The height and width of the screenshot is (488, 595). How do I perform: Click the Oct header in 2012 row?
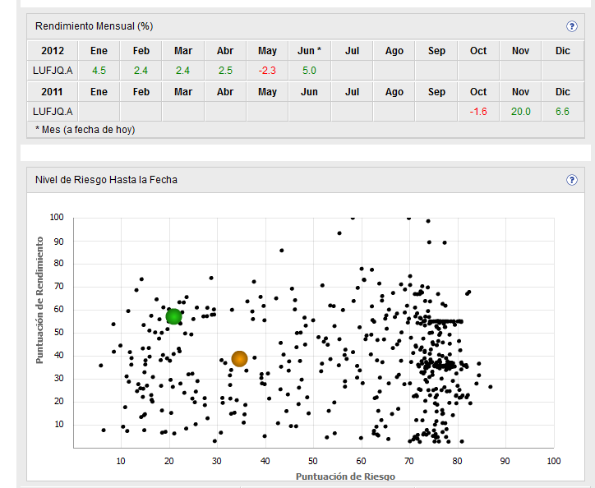point(478,51)
